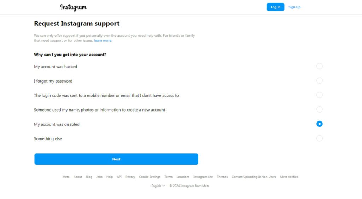Go to the About footer link
This screenshot has width=362, height=199.
77,177
